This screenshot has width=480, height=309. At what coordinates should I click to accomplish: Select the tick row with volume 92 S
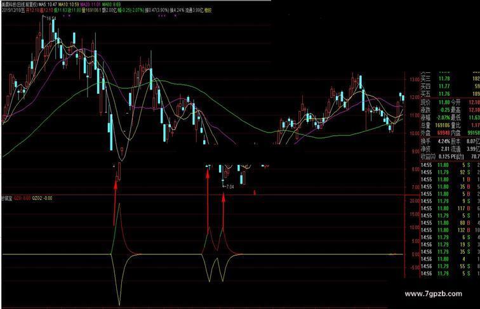coord(450,172)
